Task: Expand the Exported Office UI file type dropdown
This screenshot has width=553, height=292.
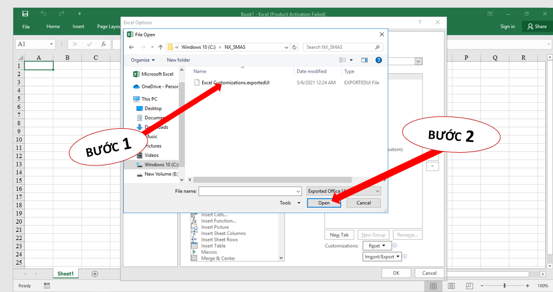Action: tap(378, 191)
